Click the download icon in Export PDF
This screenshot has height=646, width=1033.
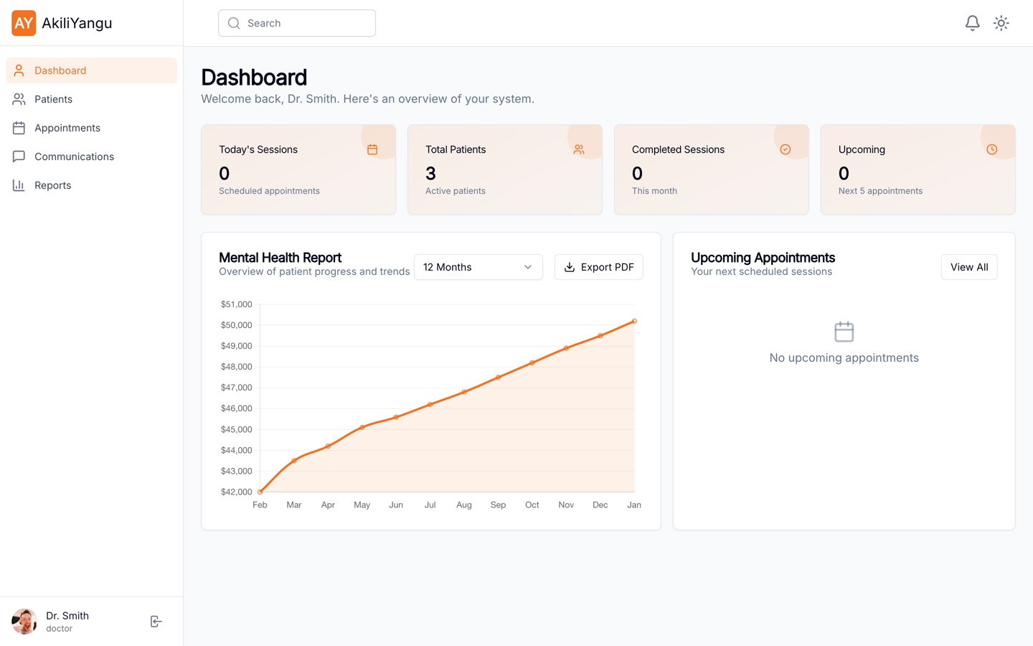[570, 267]
